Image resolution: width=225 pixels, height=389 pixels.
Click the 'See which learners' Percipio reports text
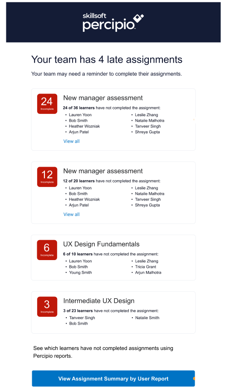click(103, 352)
